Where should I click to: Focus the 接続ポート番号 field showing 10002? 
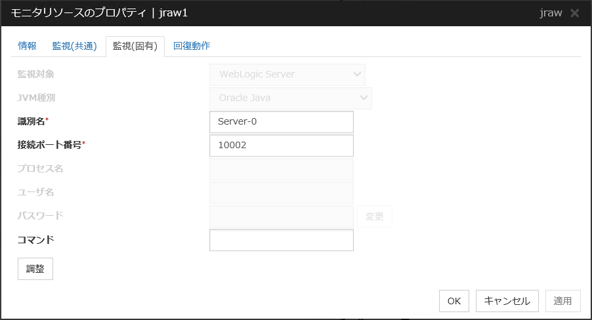[x=281, y=145]
